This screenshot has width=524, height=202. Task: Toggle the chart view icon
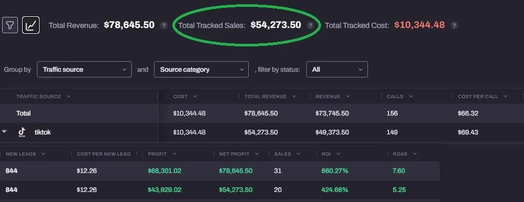coord(31,25)
